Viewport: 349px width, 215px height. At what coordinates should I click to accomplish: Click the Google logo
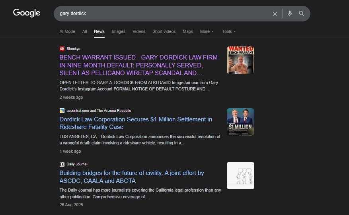coord(27,13)
